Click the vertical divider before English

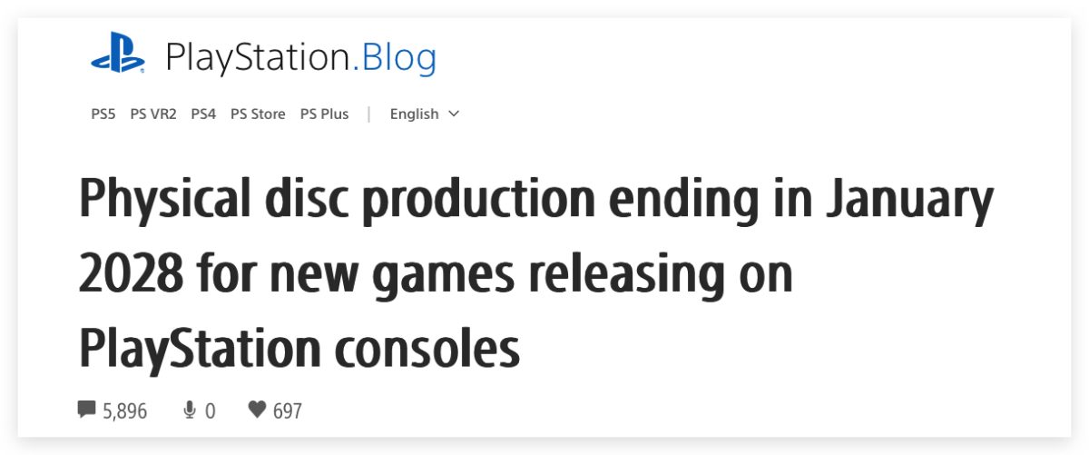click(x=369, y=114)
